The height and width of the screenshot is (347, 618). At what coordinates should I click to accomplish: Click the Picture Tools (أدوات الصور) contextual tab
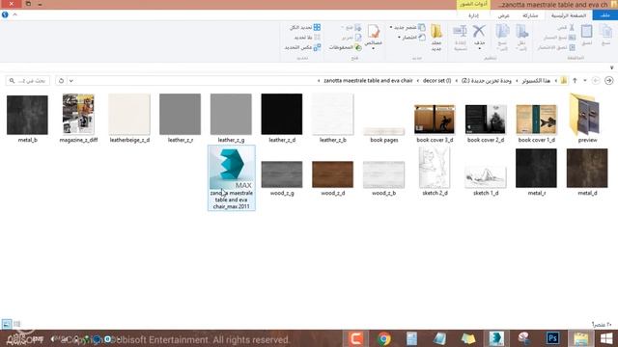pyautogui.click(x=474, y=4)
